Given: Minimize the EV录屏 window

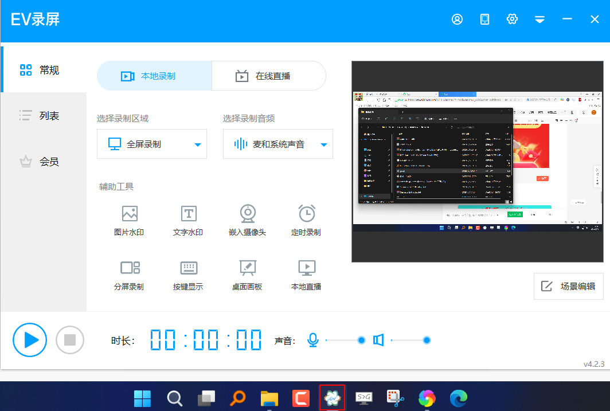Looking at the screenshot, I should click(567, 19).
